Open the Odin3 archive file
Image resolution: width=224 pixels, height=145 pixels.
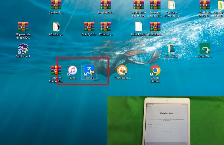tap(89, 27)
